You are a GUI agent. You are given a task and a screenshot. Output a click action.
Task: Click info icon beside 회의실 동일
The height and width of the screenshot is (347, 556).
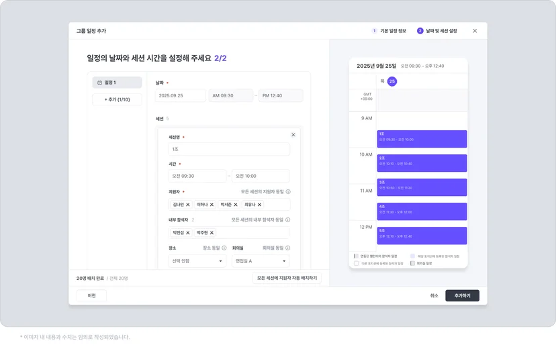pyautogui.click(x=287, y=248)
